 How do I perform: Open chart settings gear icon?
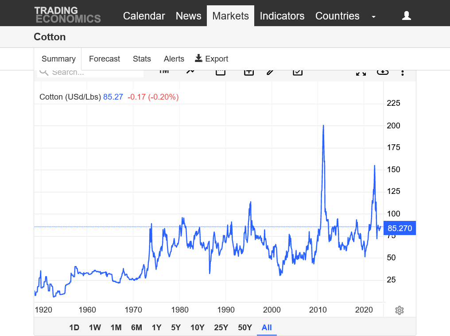click(400, 310)
